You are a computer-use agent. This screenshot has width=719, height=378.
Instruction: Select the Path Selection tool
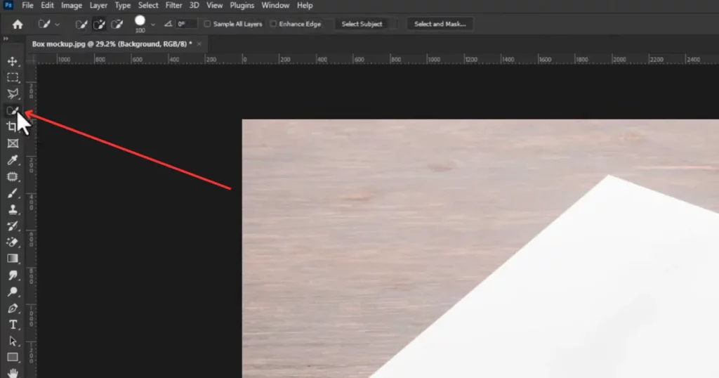coord(13,341)
